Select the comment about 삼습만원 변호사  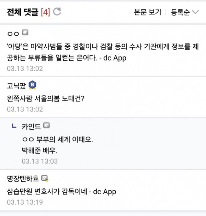click(61, 192)
